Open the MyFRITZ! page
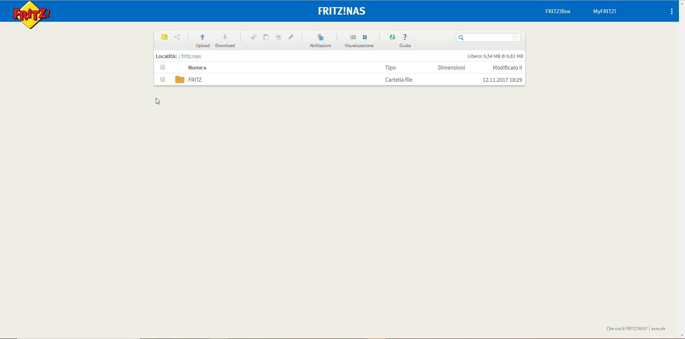Viewport: 685px width, 339px height. (x=604, y=11)
